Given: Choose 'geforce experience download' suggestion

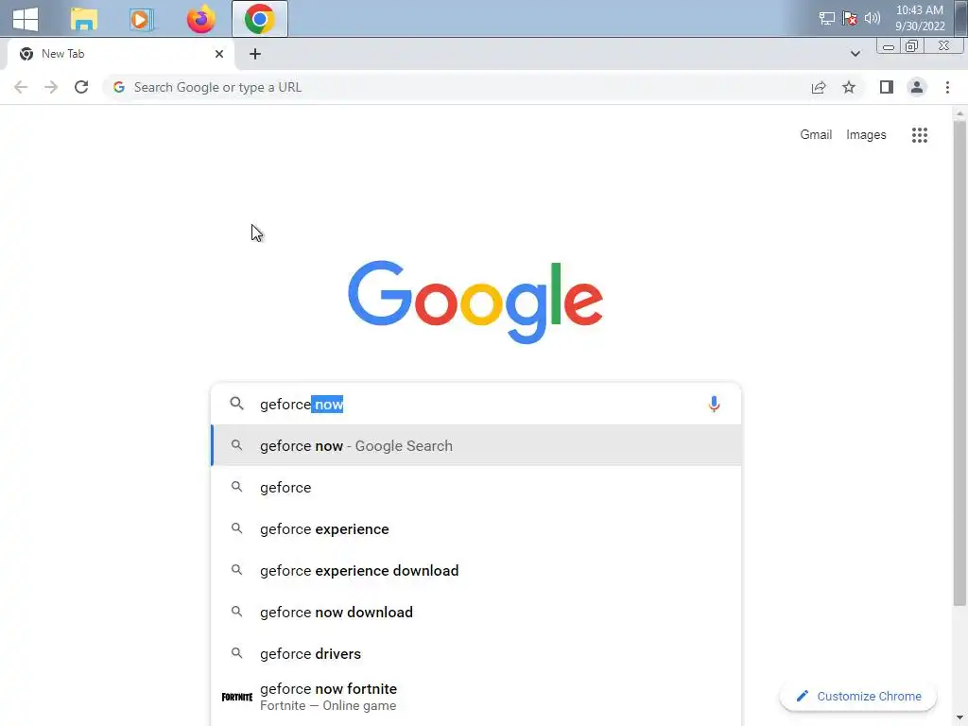Looking at the screenshot, I should click(x=476, y=570).
